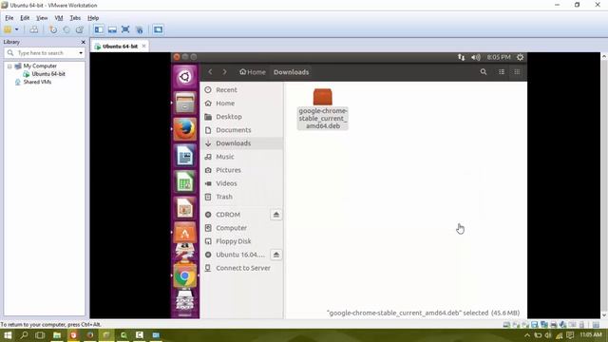This screenshot has height=342, width=608.
Task: Enter VMware full screen mode
Action: (x=125, y=29)
